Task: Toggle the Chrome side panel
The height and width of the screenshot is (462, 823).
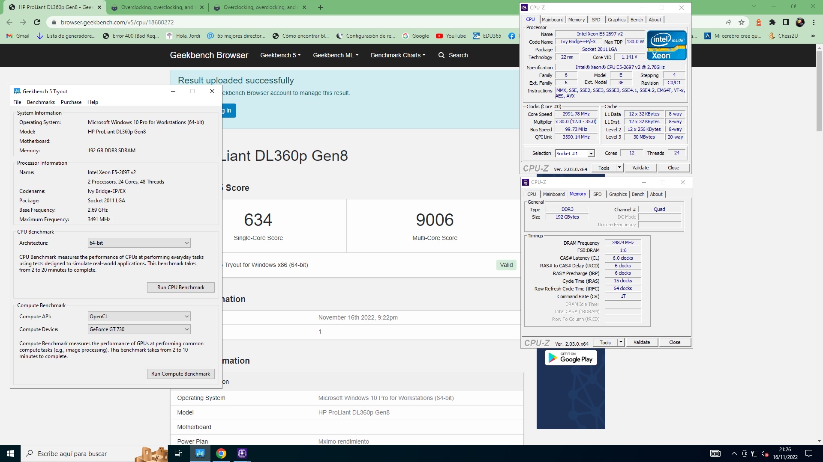Action: click(x=786, y=22)
